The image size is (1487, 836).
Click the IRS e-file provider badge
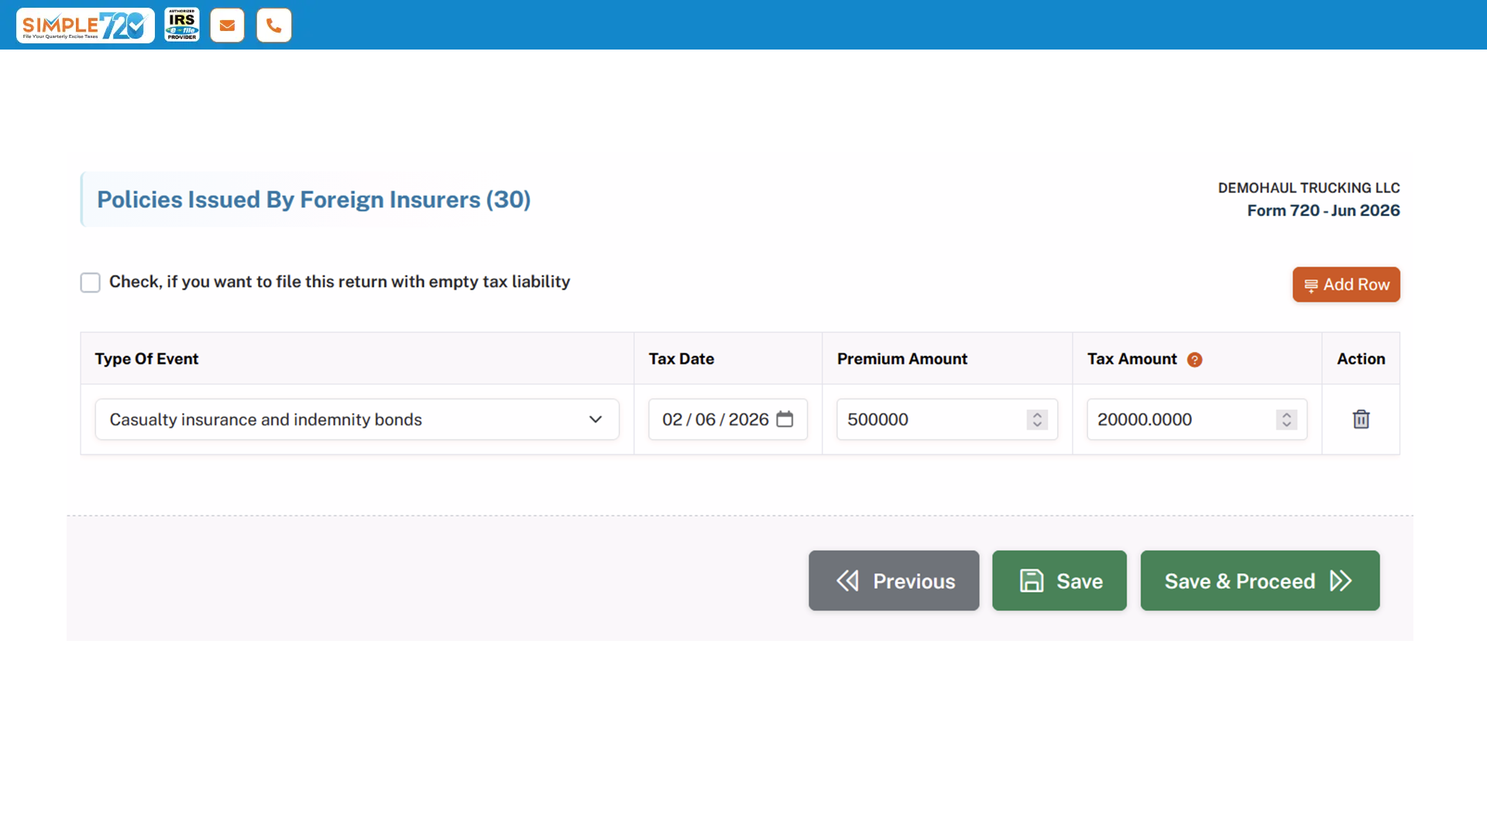click(182, 25)
